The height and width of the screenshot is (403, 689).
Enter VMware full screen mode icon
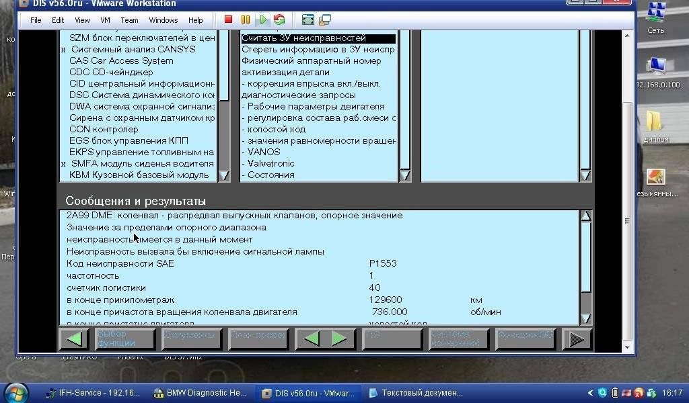click(308, 19)
